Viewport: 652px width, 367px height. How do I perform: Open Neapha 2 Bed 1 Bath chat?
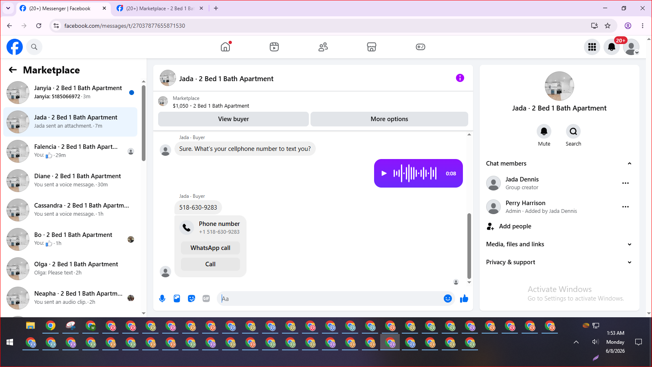(70, 298)
